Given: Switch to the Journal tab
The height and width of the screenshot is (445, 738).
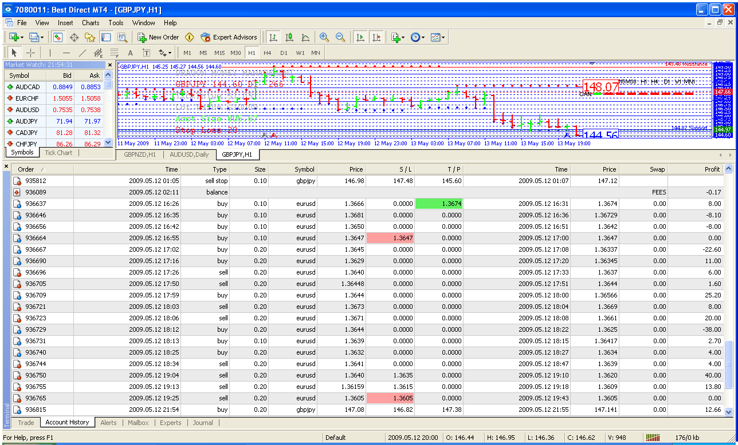Looking at the screenshot, I should pos(203,423).
